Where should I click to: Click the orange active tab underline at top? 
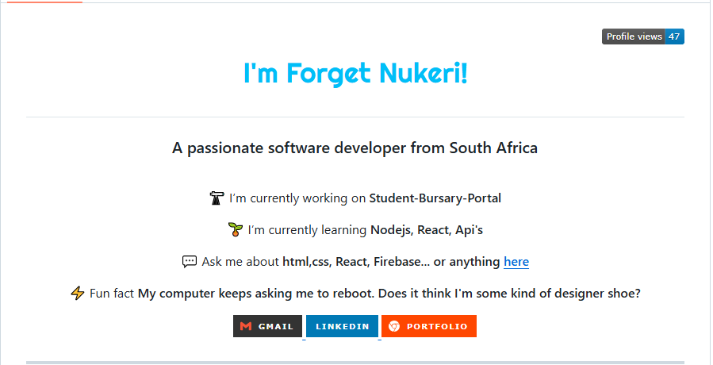click(x=44, y=2)
